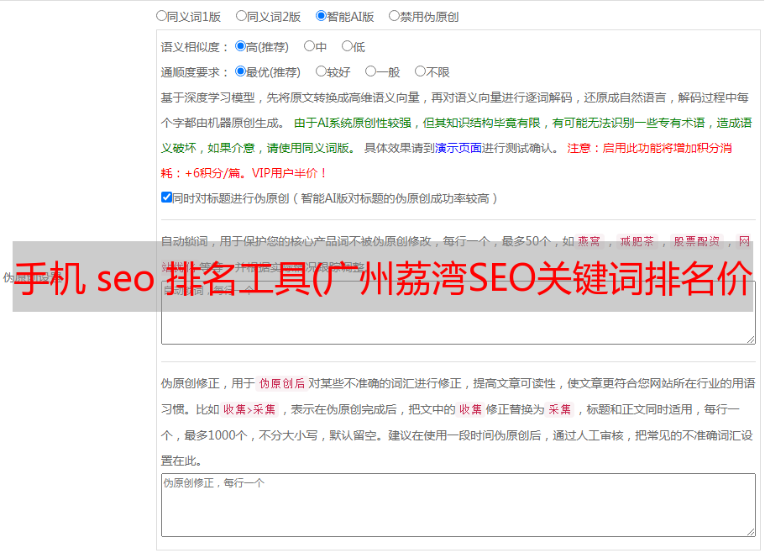
Task: Select the 同义词1版 radio option
Action: pos(161,16)
